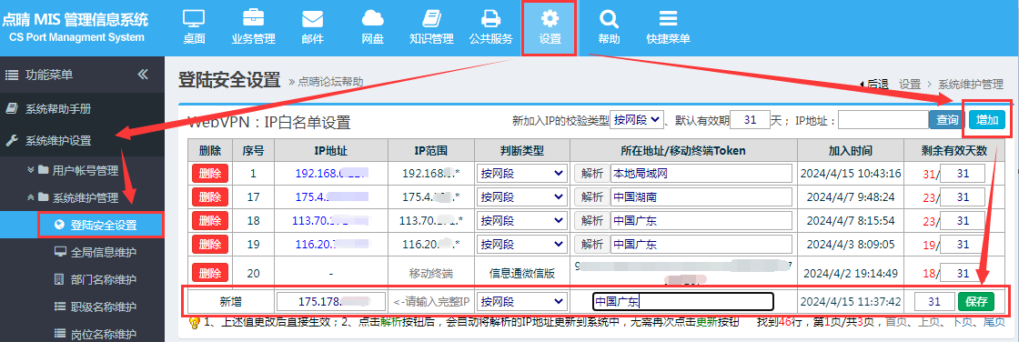Open 判断类型 dropdown in the 中国湖南 row
The image size is (1019, 342).
click(522, 197)
